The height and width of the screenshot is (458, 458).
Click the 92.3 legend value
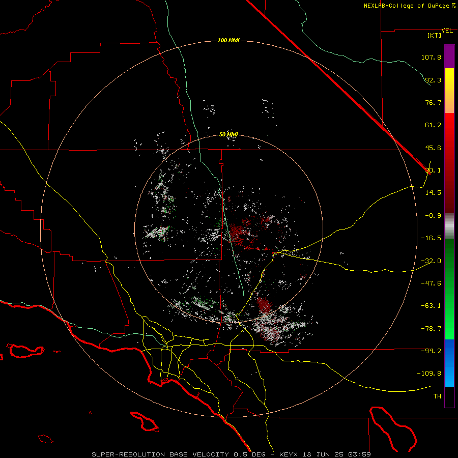point(433,80)
